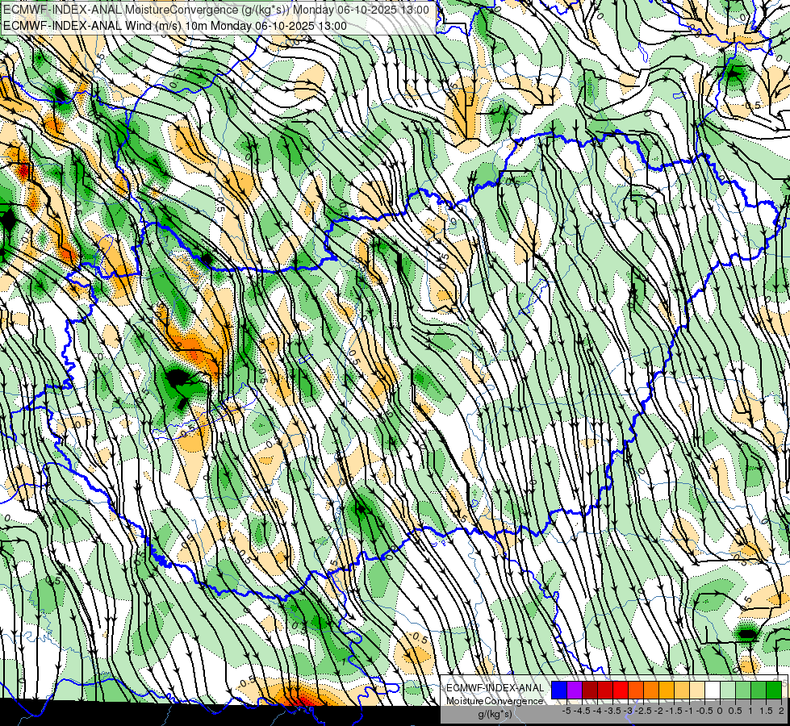This screenshot has width=790, height=726.
Task: Click the light orange swatch between -1.5 and -1
Action: point(682,691)
